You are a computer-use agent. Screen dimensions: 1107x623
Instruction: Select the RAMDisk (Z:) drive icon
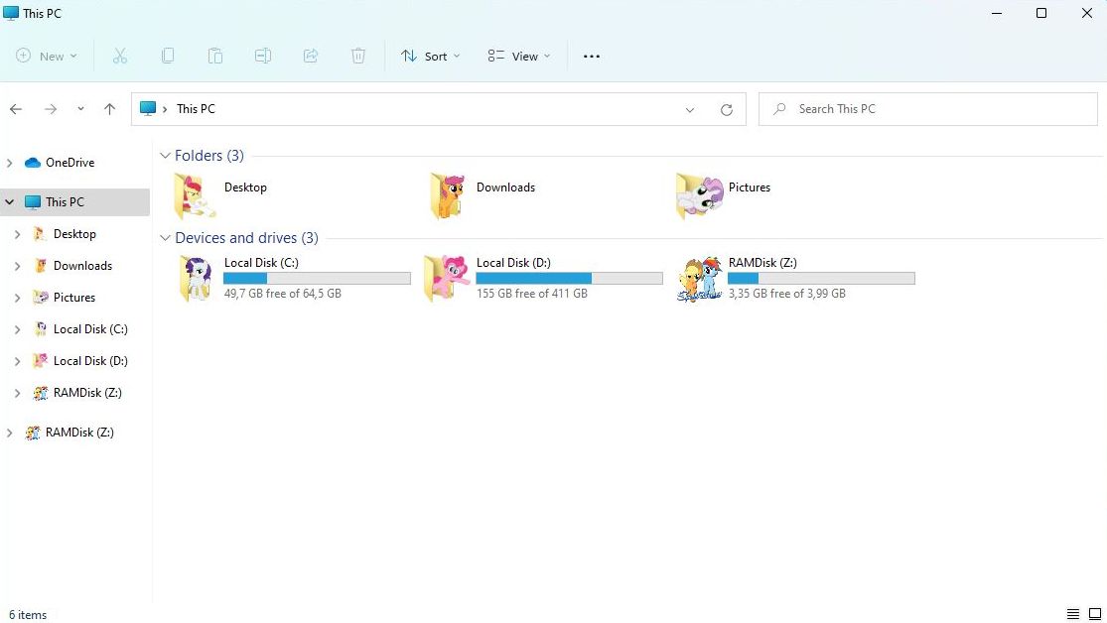point(699,278)
